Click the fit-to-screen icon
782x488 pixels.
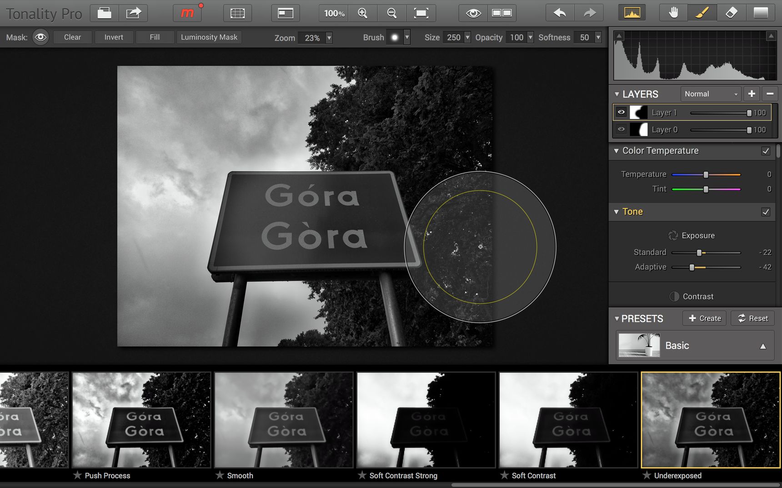click(421, 13)
